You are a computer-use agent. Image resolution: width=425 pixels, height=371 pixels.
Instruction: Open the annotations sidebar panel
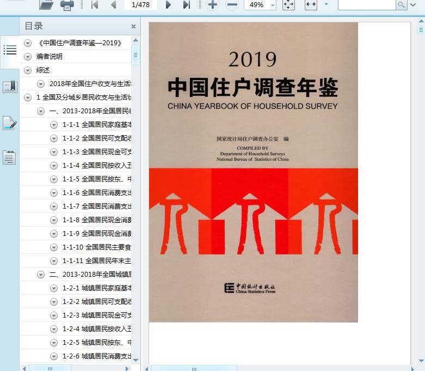(x=10, y=123)
